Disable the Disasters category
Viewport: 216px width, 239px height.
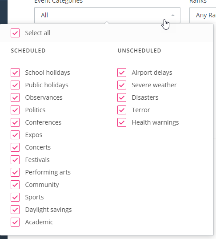(x=122, y=97)
